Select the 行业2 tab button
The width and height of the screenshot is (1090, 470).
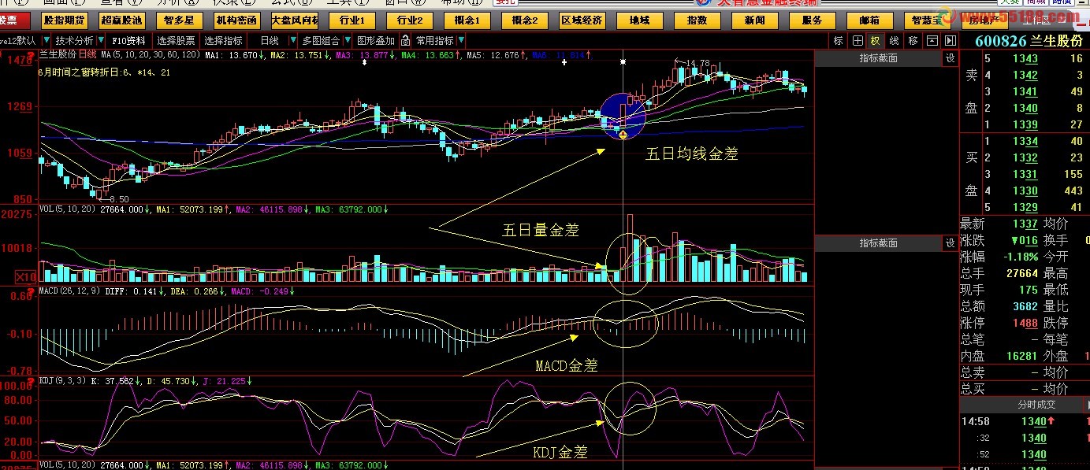tap(409, 20)
